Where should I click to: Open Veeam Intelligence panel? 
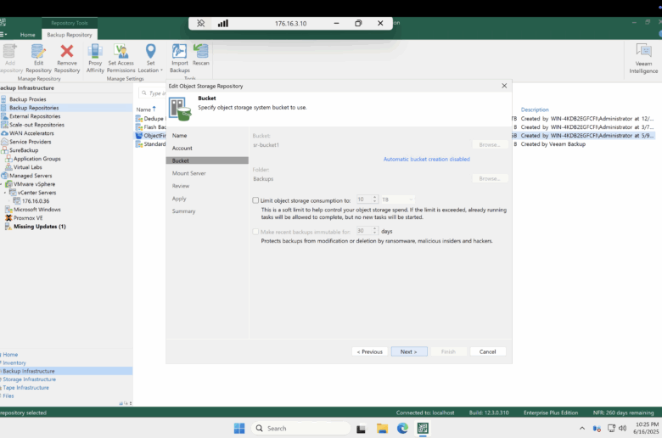coord(643,59)
